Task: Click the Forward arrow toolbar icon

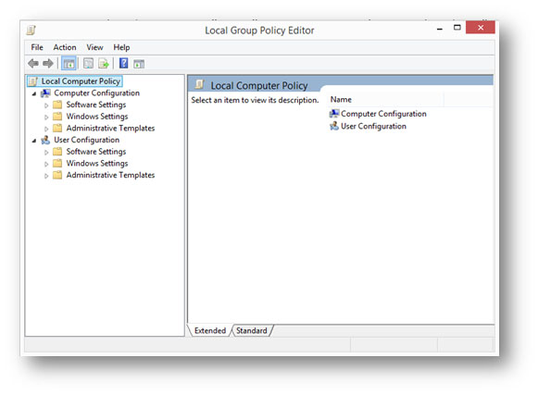Action: coord(48,64)
